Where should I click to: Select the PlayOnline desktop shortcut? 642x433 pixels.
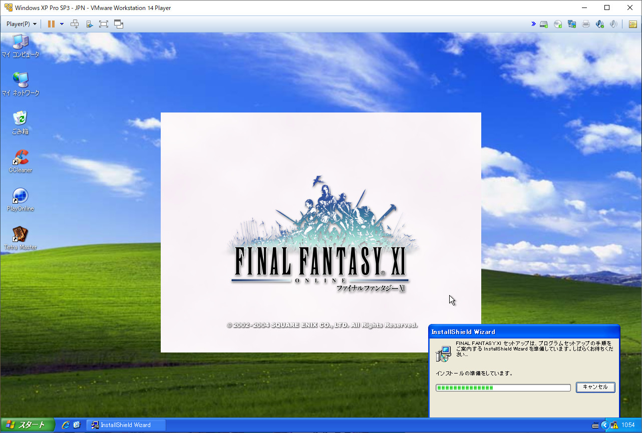pyautogui.click(x=20, y=199)
